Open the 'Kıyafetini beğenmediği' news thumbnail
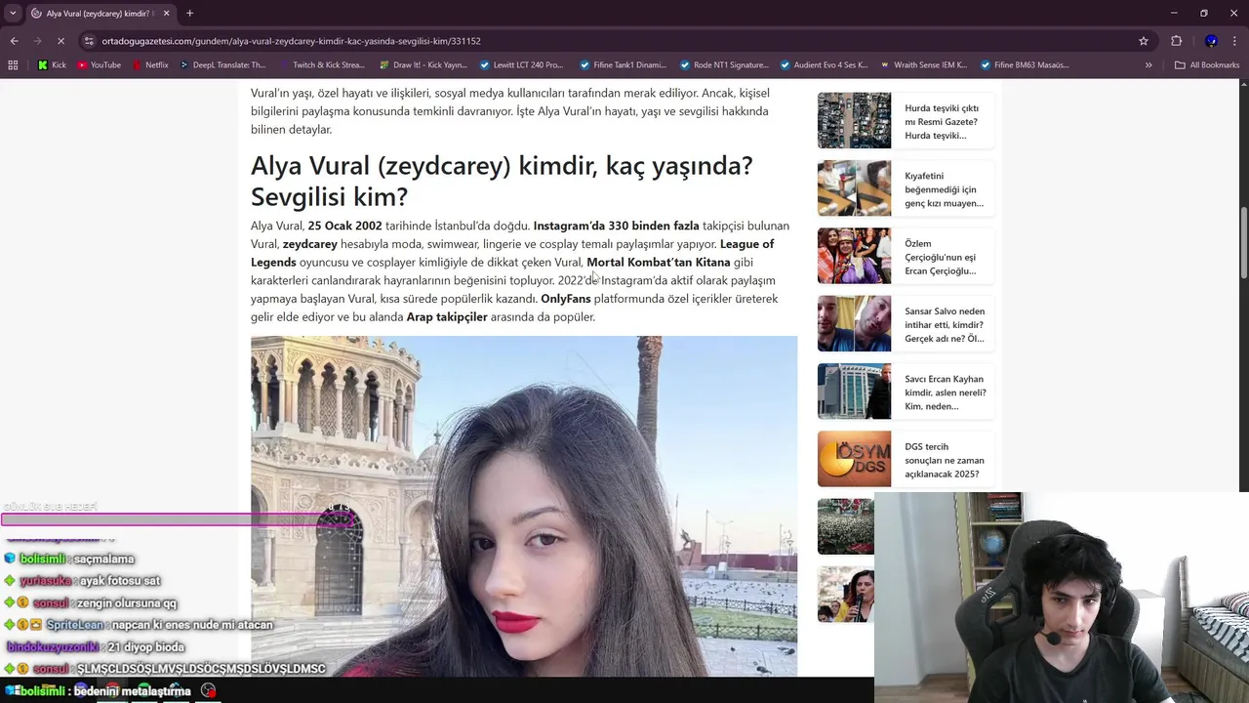The height and width of the screenshot is (703, 1249). click(x=854, y=187)
